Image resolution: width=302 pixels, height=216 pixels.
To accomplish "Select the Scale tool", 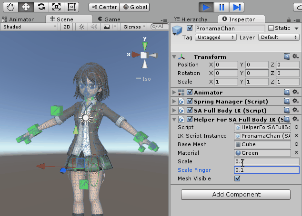I will click(56, 7).
